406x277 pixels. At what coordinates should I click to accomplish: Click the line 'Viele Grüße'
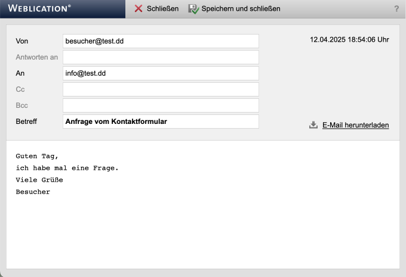point(39,180)
